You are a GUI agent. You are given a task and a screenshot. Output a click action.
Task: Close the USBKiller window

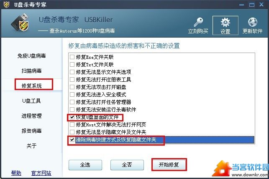[x=261, y=5]
